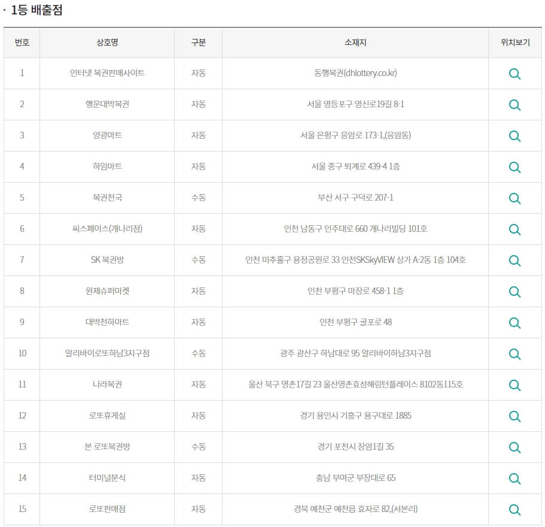Click address 동행복권(dhlottery.co.kr)

tap(355, 72)
